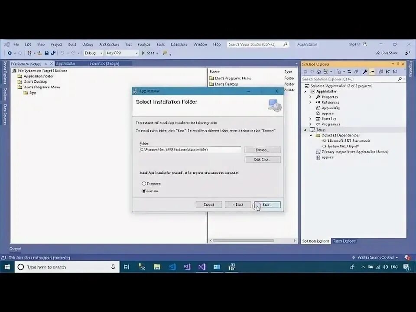Open the Tools menu
Image resolution: width=416 pixels, height=312 pixels.
tap(160, 44)
